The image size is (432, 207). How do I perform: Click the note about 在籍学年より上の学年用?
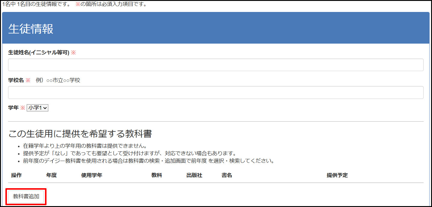click(x=84, y=146)
